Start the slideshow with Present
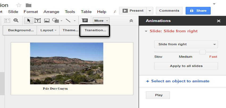The image size is (226, 108). [x=133, y=11]
